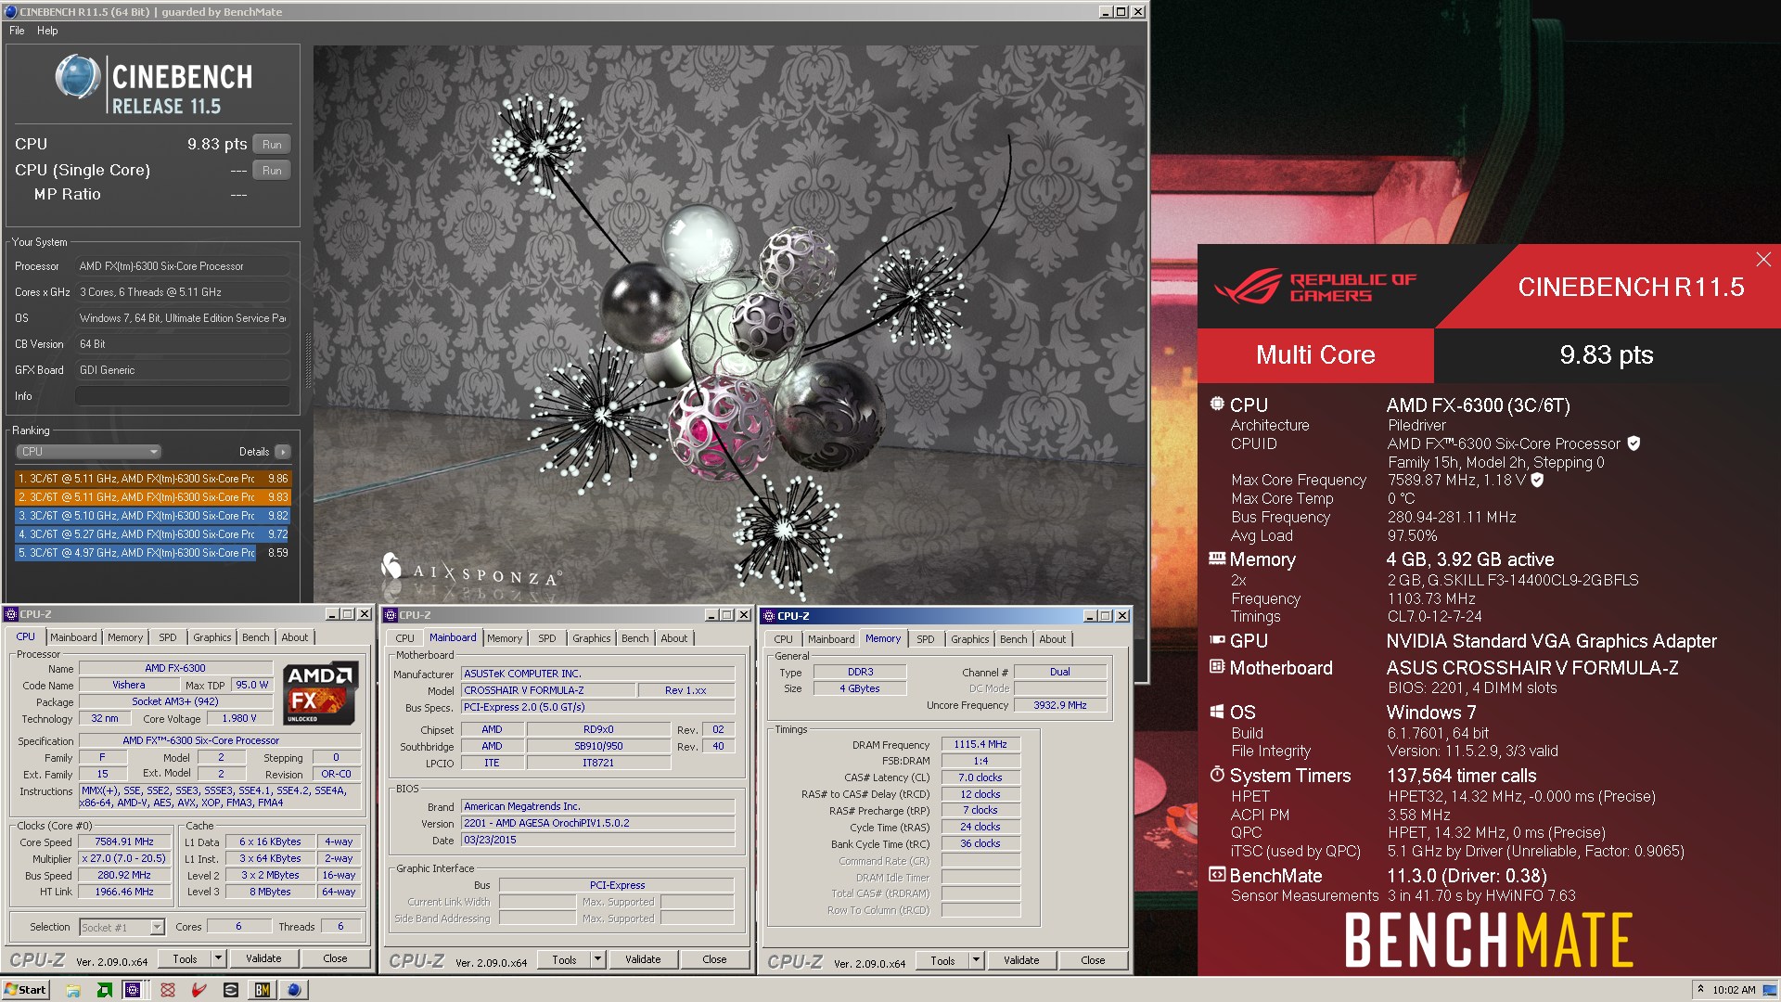This screenshot has width=1781, height=1002.
Task: Click the Windows OS icon in BenchMate
Action: (1217, 712)
